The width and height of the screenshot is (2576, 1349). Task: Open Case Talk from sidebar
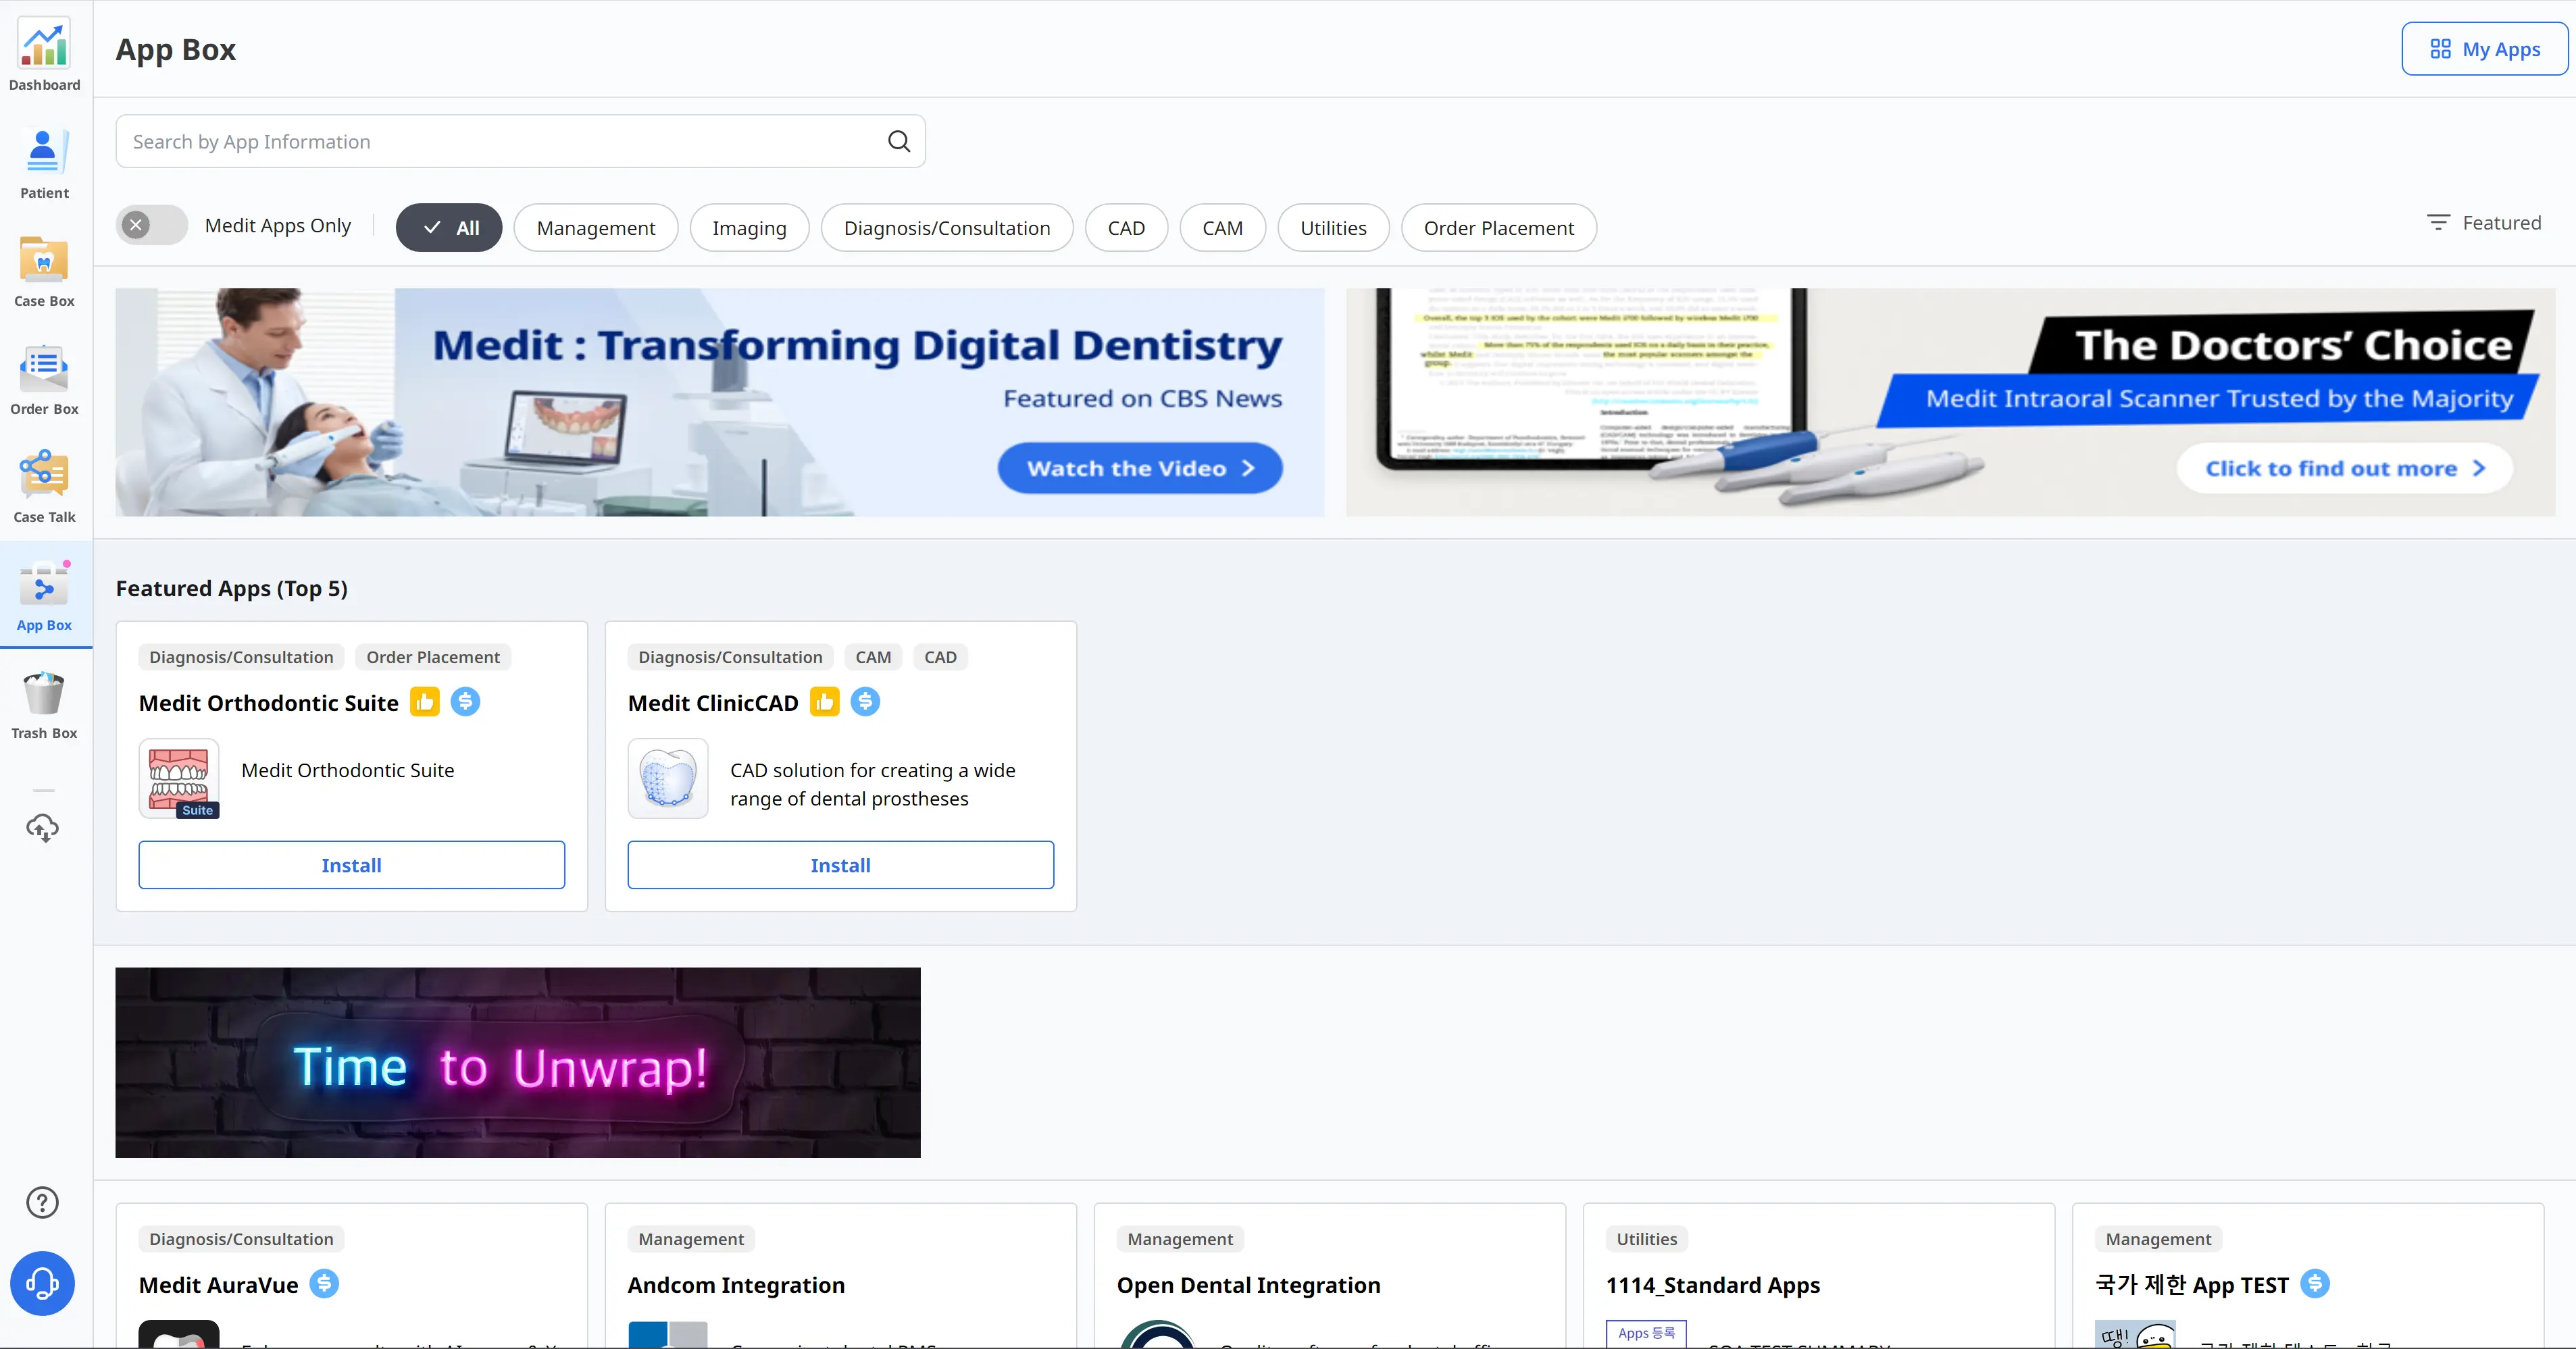coord(44,487)
